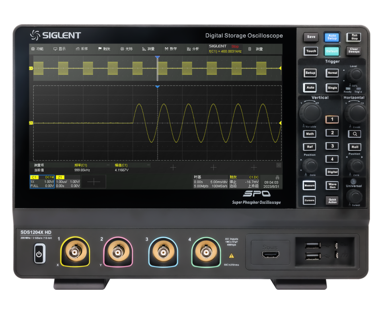Remove the 频率(C1) measurement item

pos(108,165)
